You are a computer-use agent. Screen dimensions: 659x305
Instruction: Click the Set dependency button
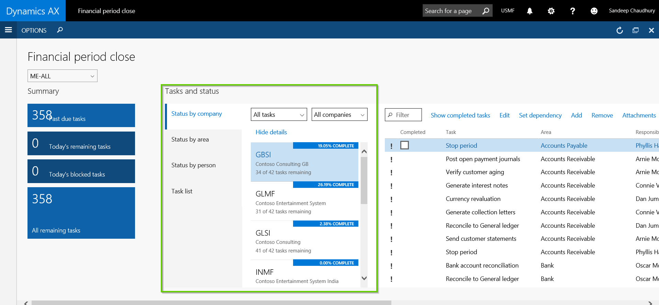pos(540,115)
